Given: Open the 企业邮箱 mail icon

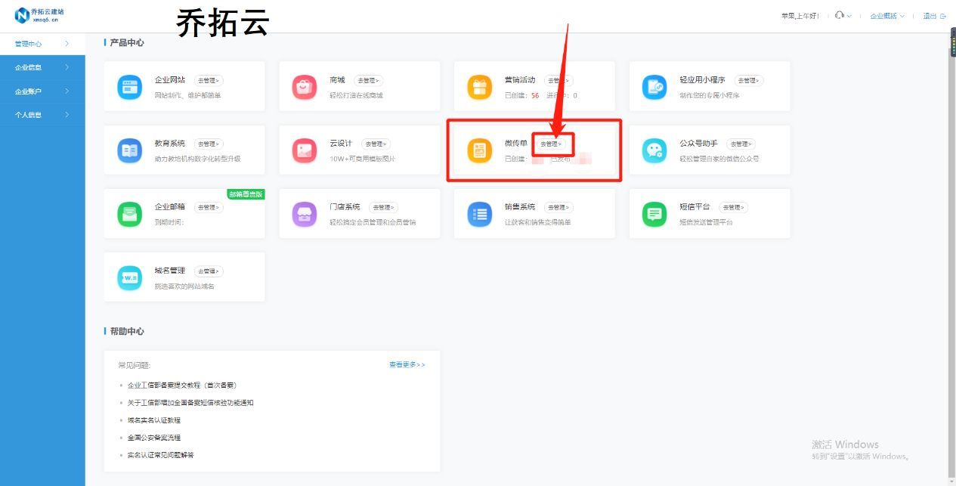Looking at the screenshot, I should (129, 214).
